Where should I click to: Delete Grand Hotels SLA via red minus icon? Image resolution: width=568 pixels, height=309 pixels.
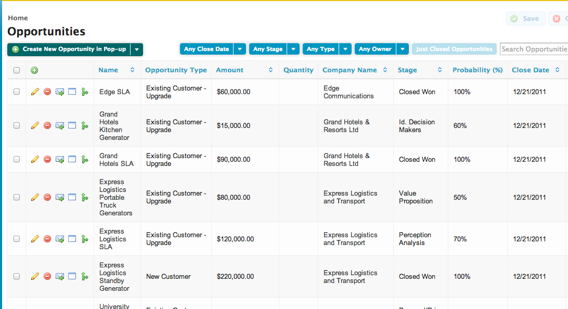47,159
